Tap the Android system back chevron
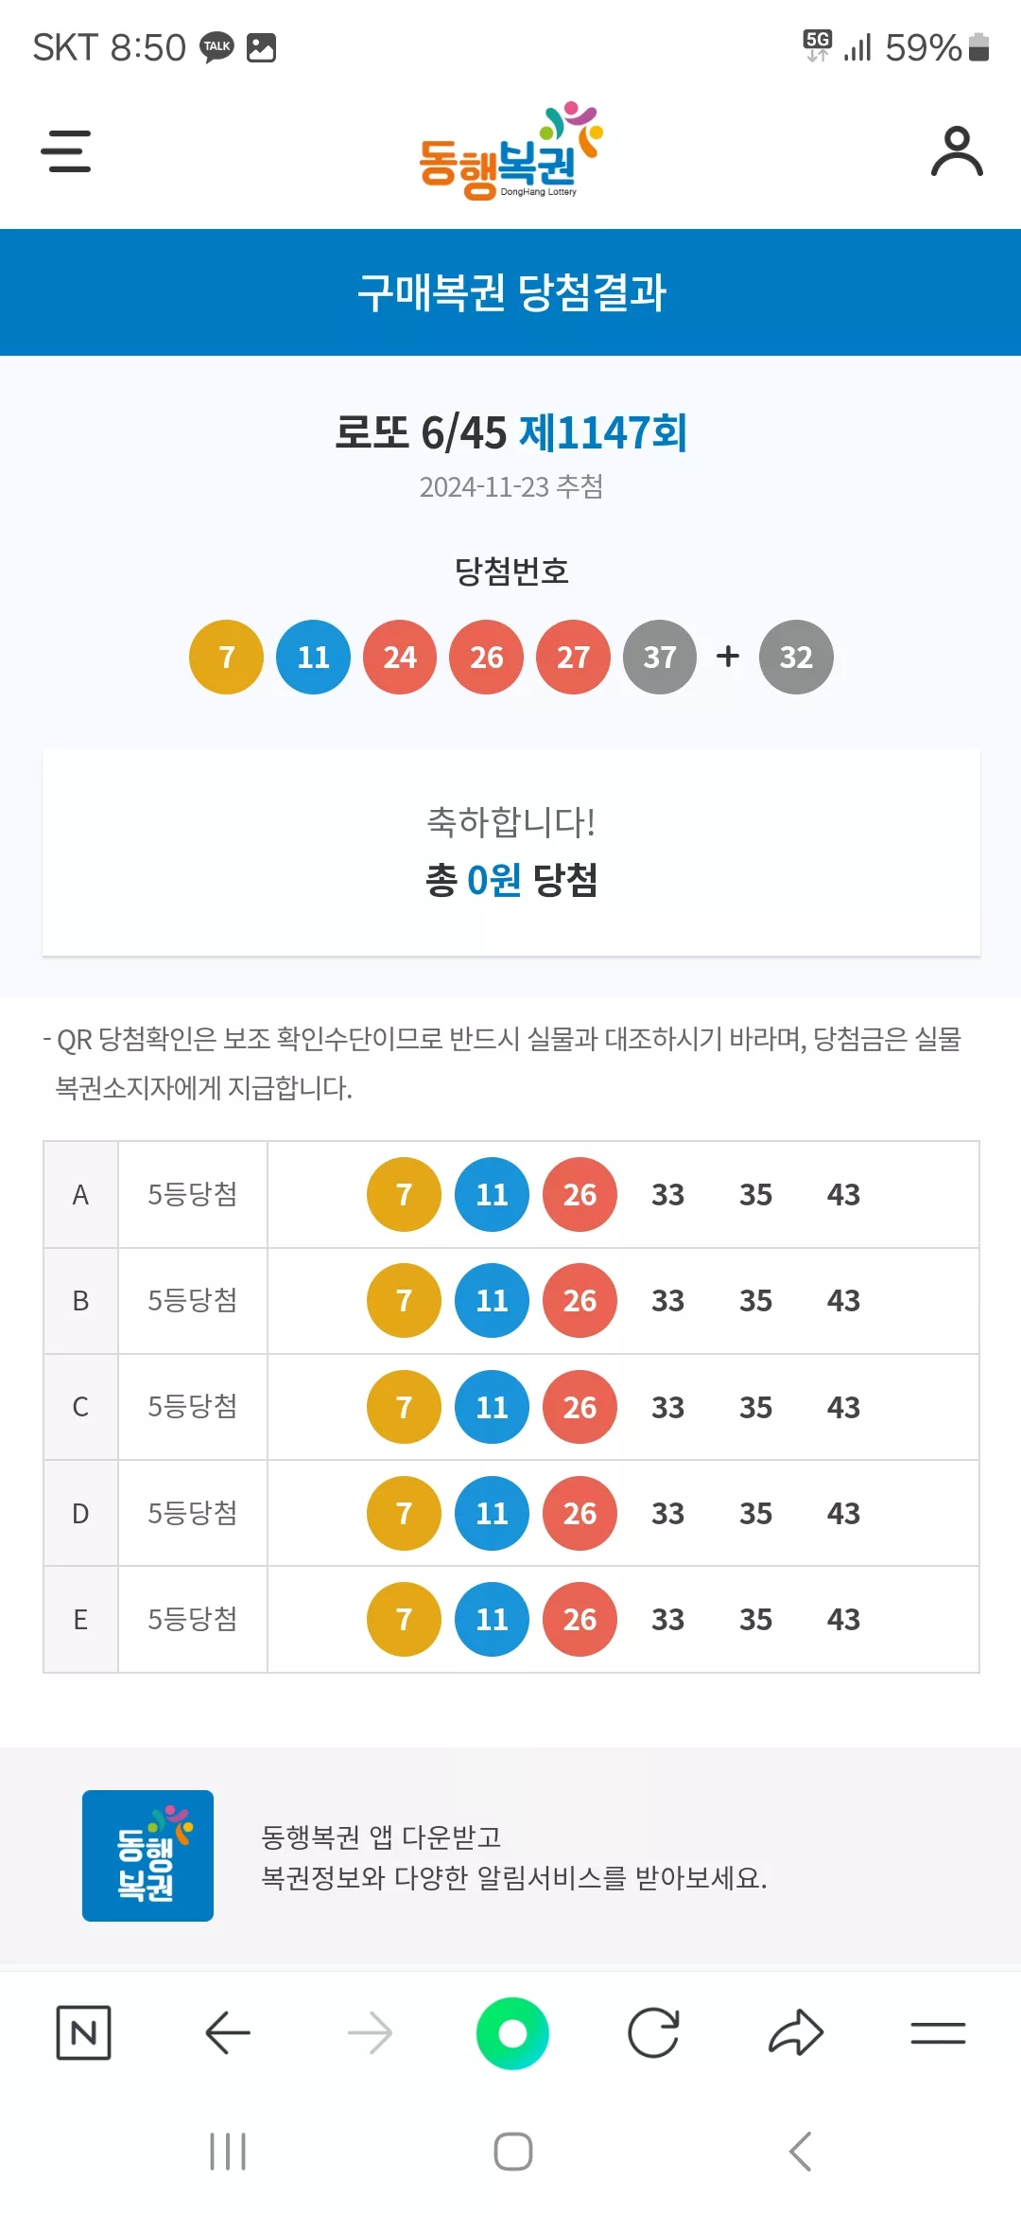The width and height of the screenshot is (1021, 2214). [800, 2151]
